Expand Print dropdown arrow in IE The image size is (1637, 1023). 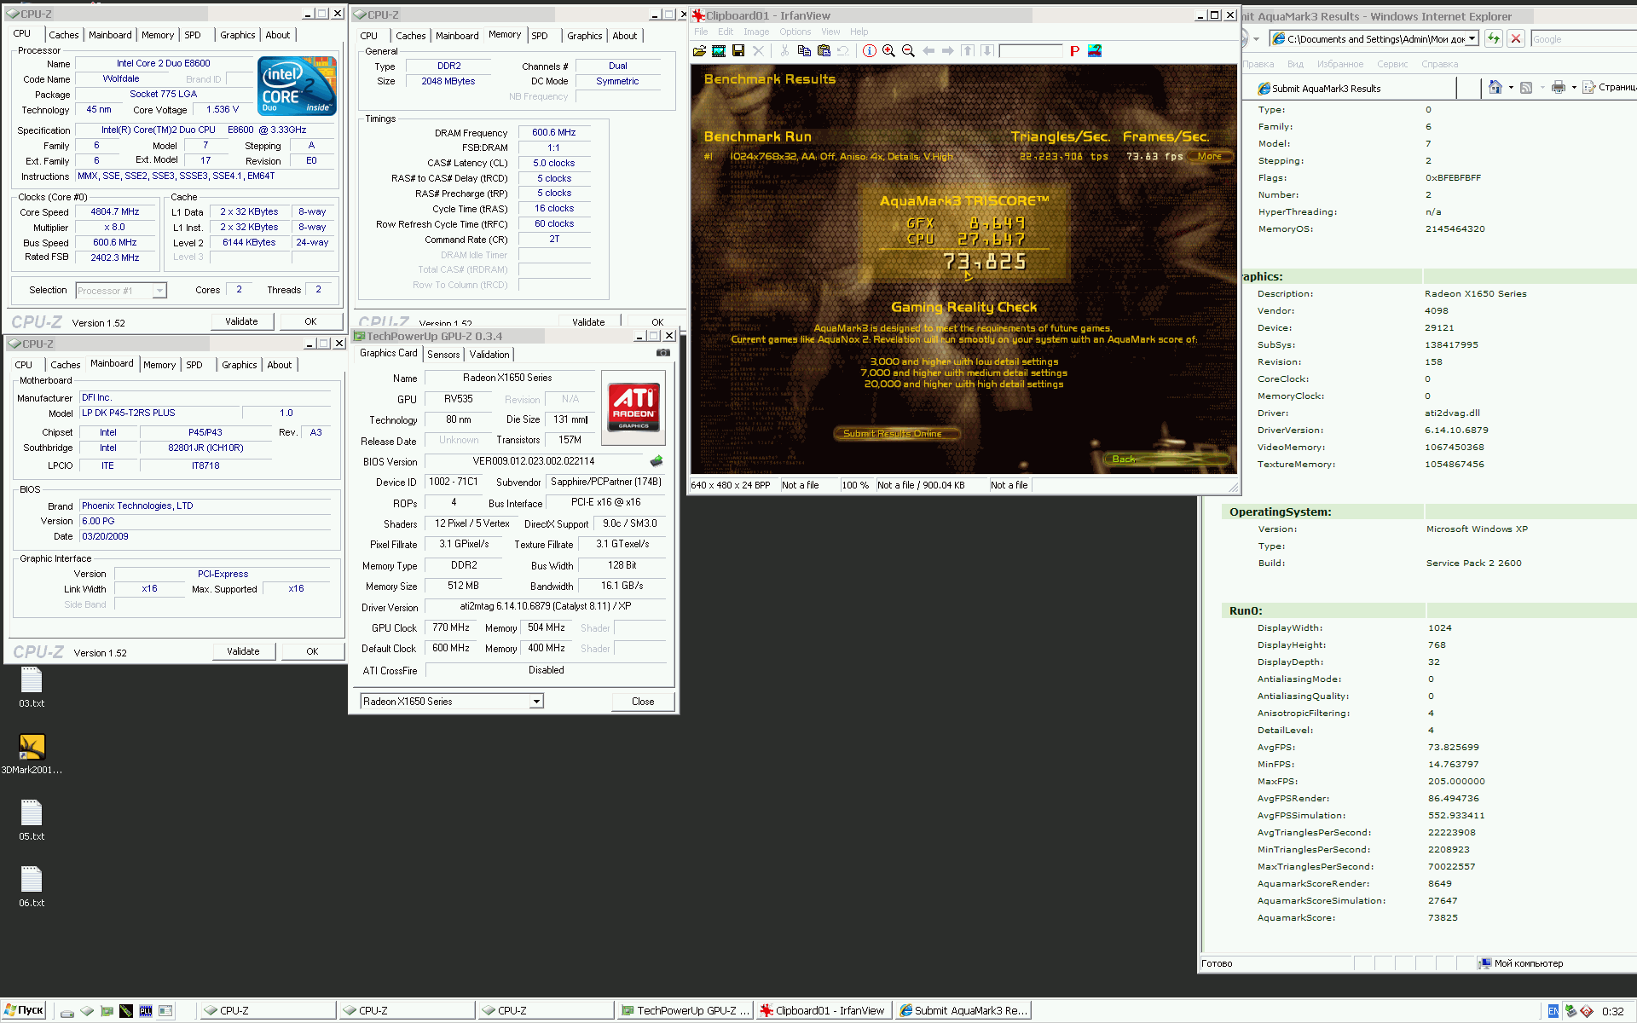coord(1574,87)
